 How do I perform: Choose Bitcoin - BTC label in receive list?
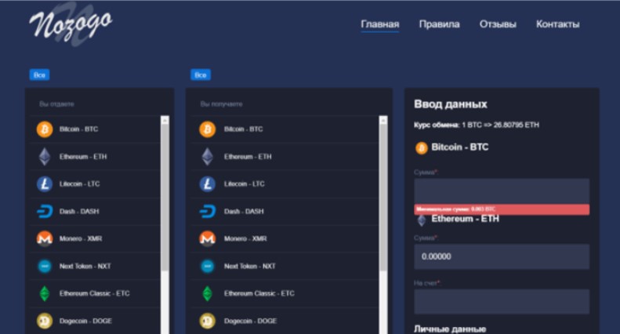point(244,129)
